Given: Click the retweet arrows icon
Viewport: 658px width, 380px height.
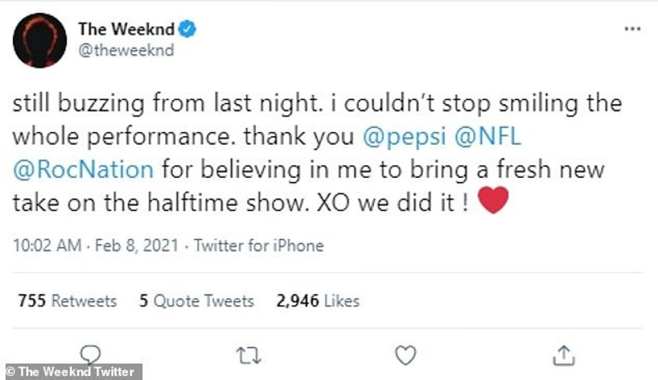Looking at the screenshot, I should pyautogui.click(x=248, y=356).
